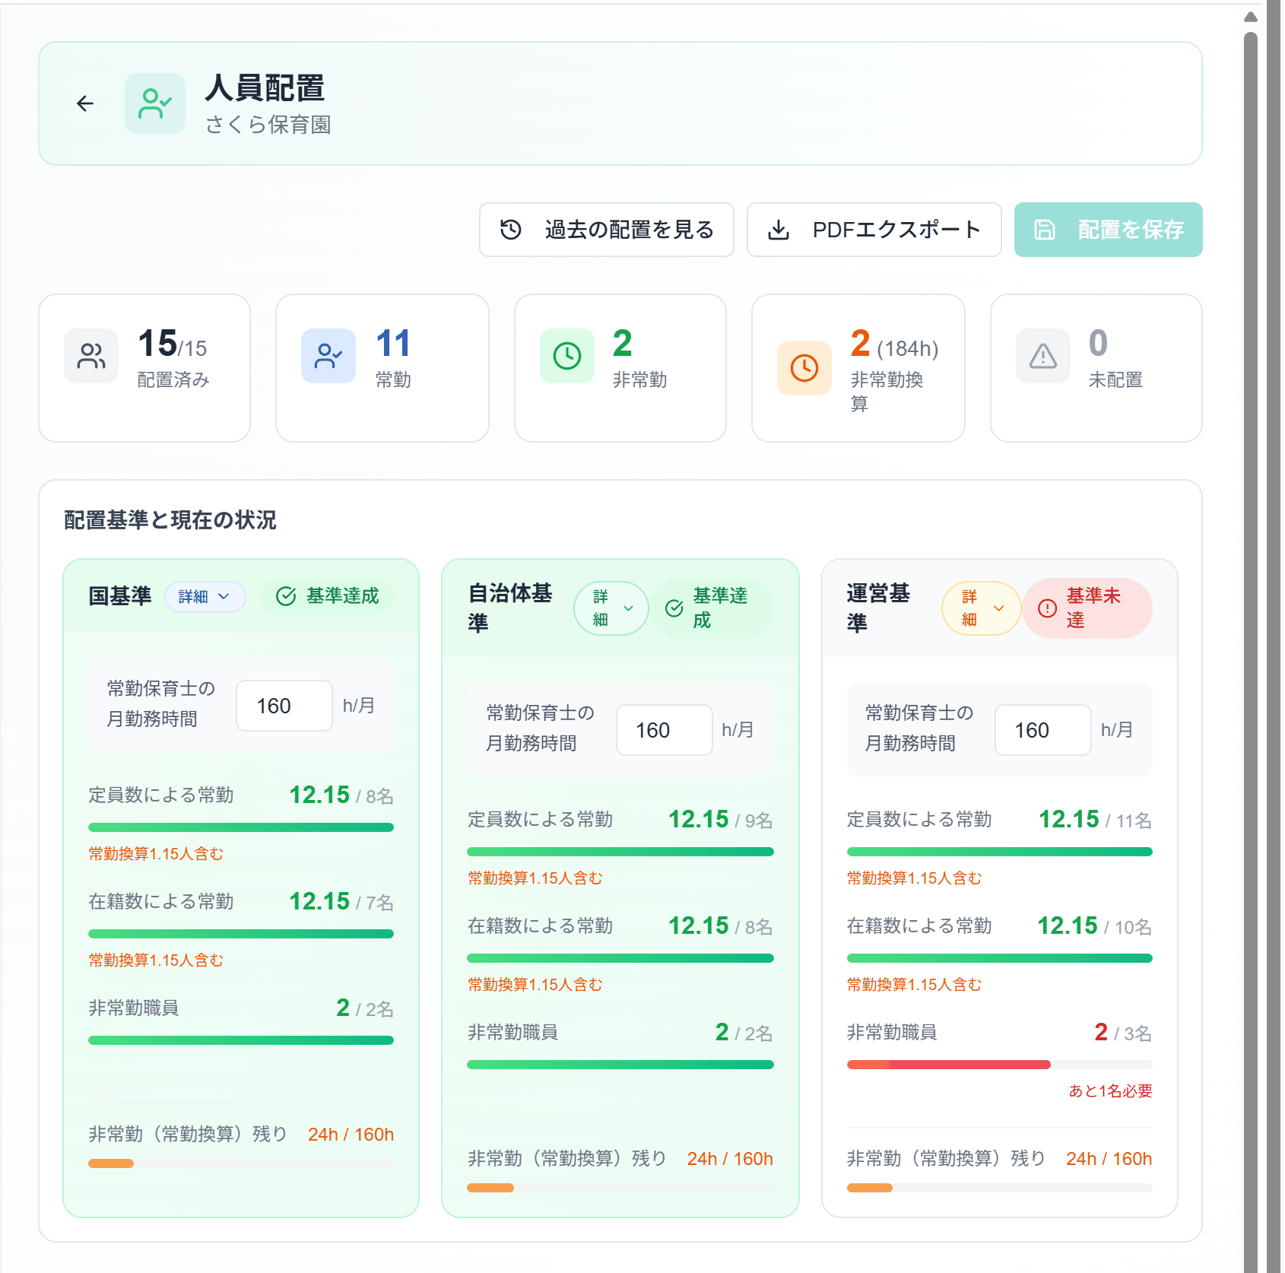Click the save disk icon in 配置を保存

[x=1045, y=230]
